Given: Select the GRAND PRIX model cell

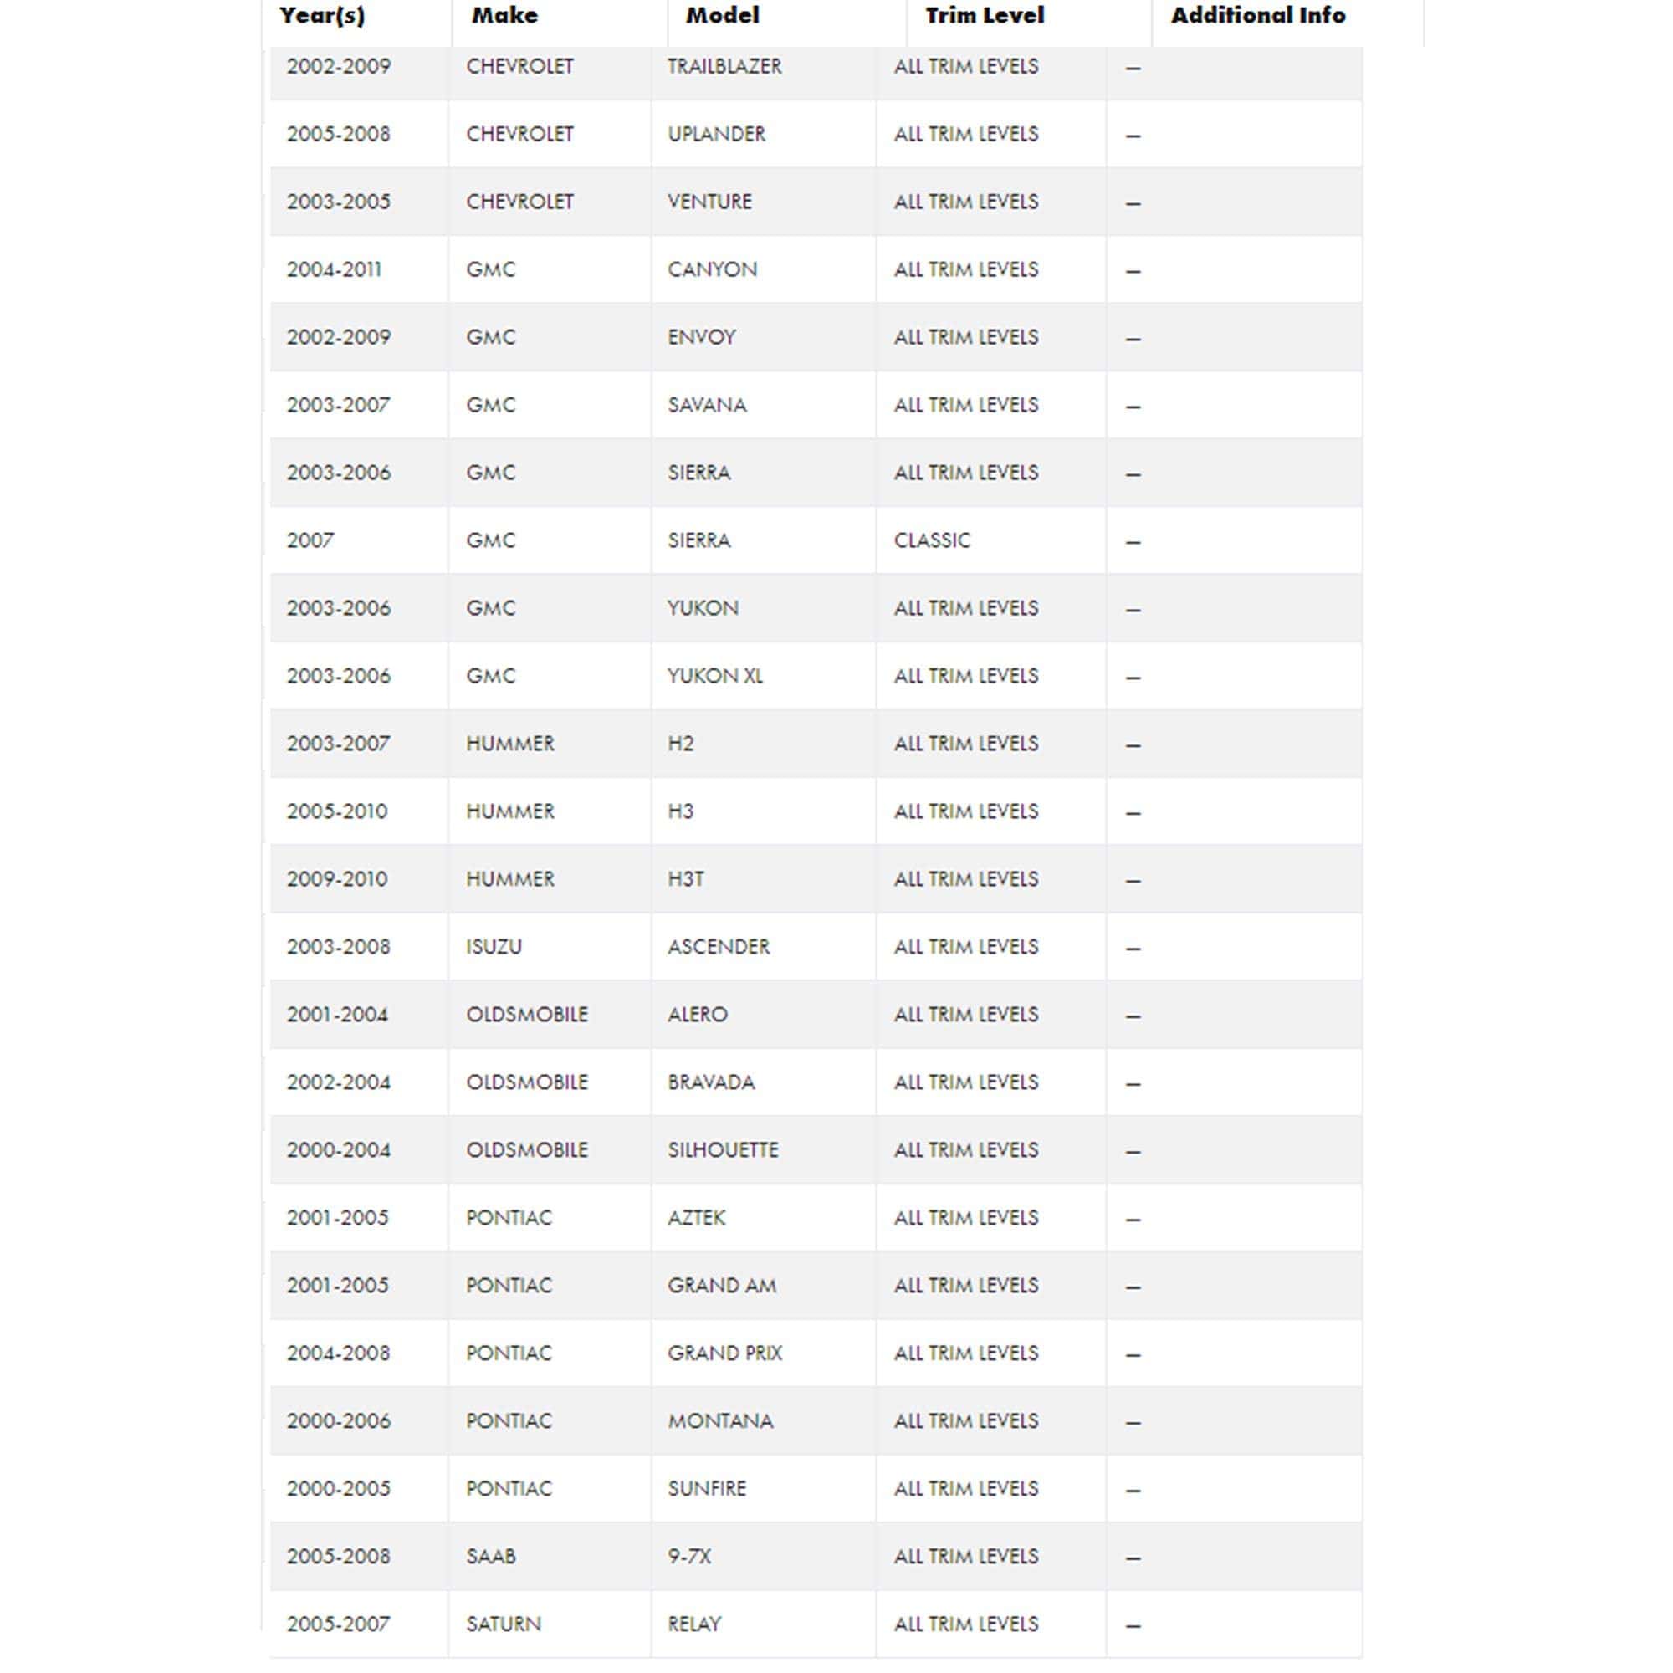Looking at the screenshot, I should pyautogui.click(x=724, y=1353).
